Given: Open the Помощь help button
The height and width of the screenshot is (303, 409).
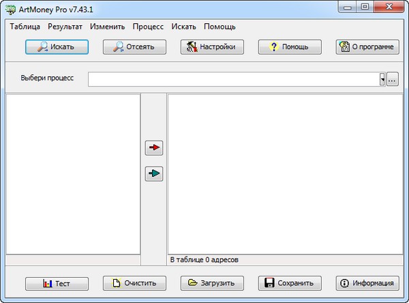Looking at the screenshot, I should (x=290, y=47).
